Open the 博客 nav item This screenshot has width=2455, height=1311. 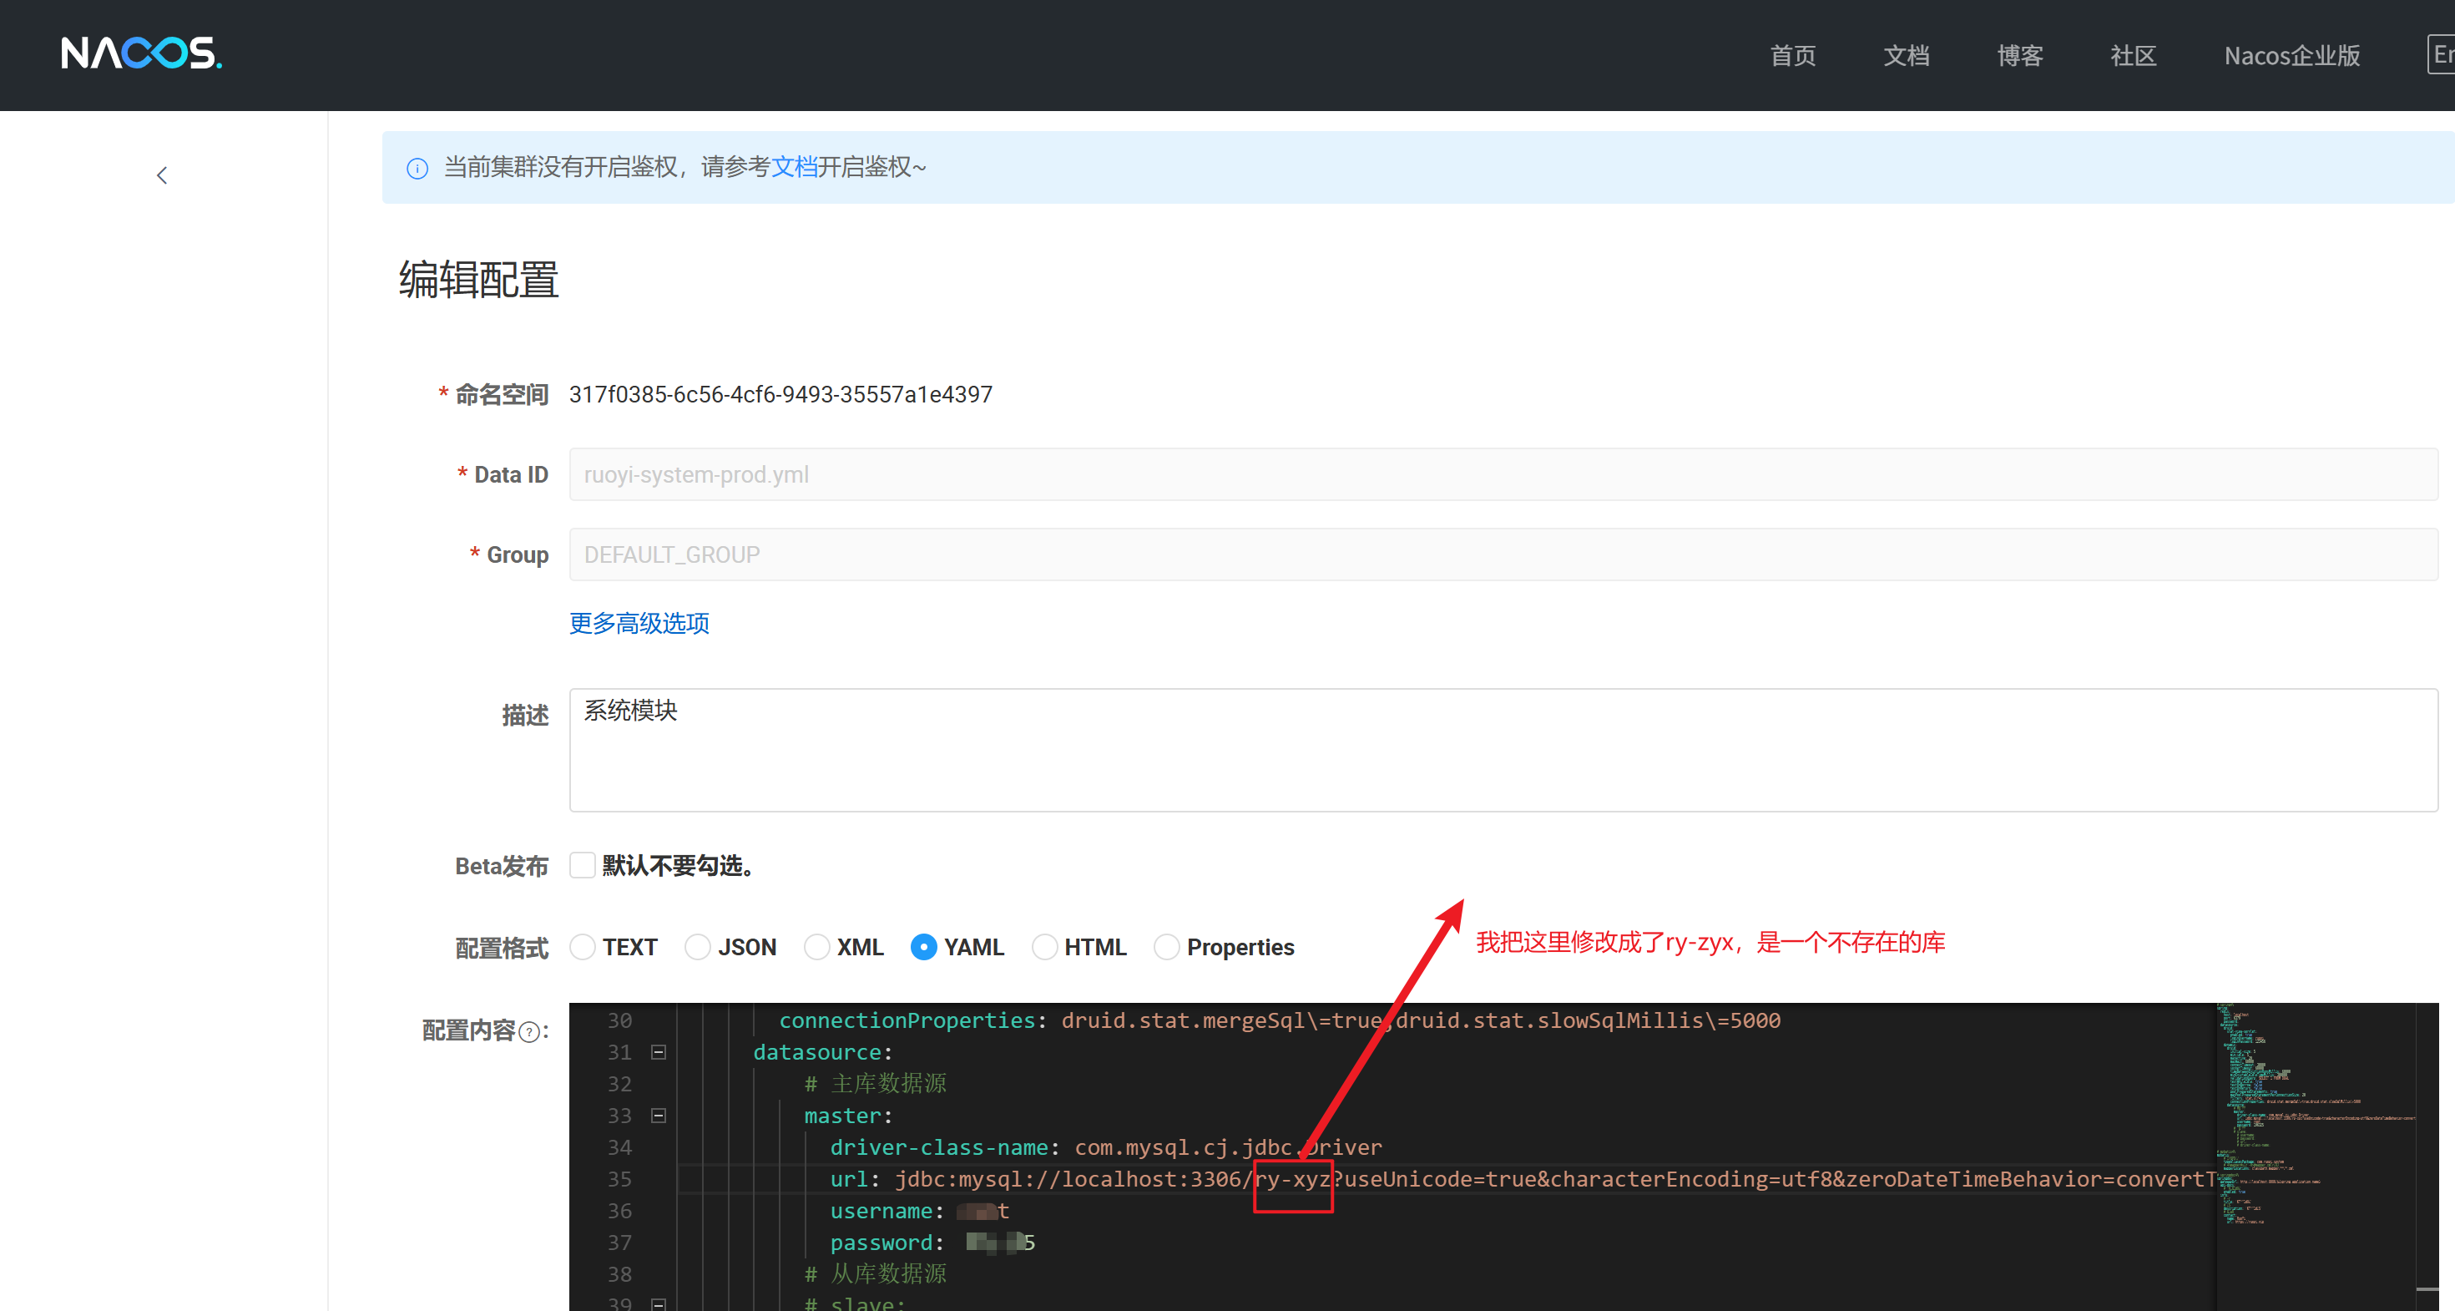point(2019,55)
